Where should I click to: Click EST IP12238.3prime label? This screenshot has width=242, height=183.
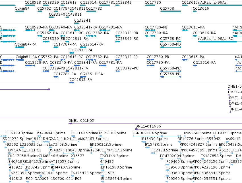(113, 133)
